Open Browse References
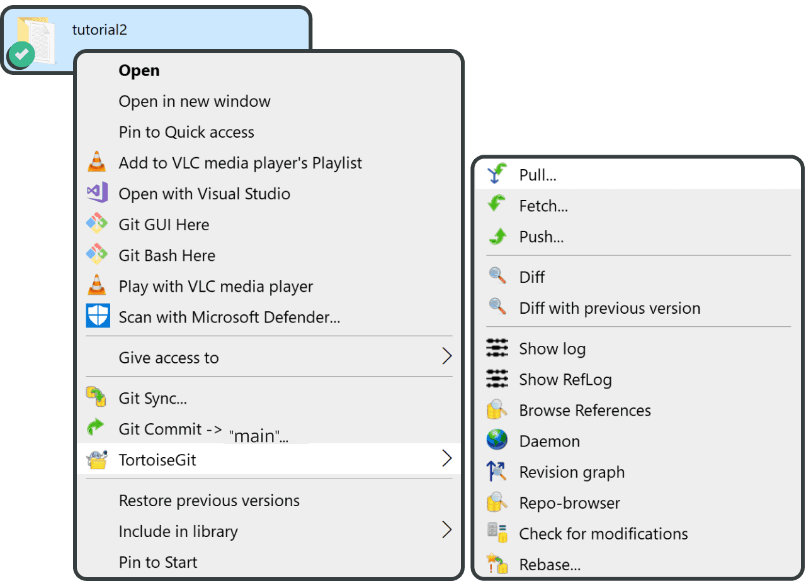The image size is (806, 586). point(584,409)
